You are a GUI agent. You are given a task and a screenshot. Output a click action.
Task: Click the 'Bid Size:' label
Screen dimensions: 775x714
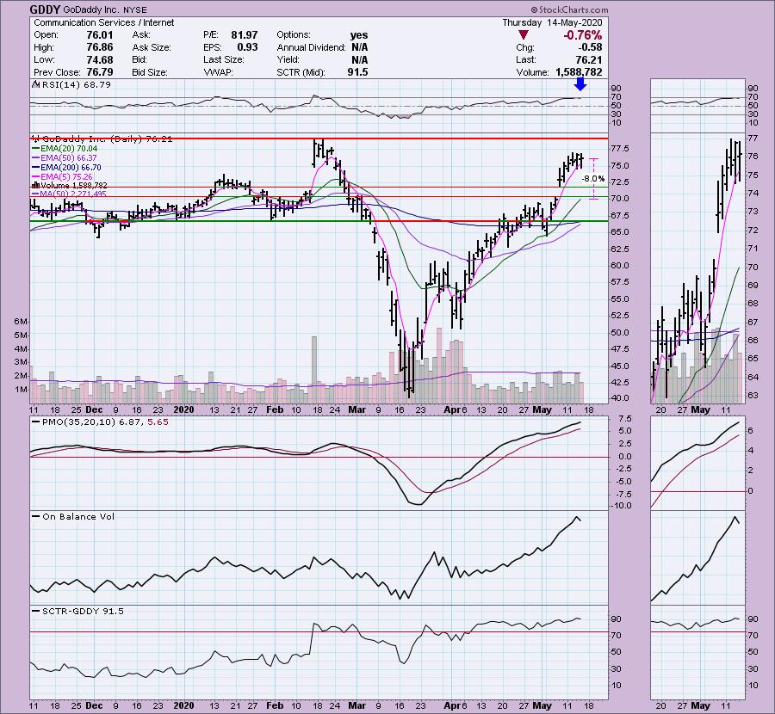coord(150,72)
